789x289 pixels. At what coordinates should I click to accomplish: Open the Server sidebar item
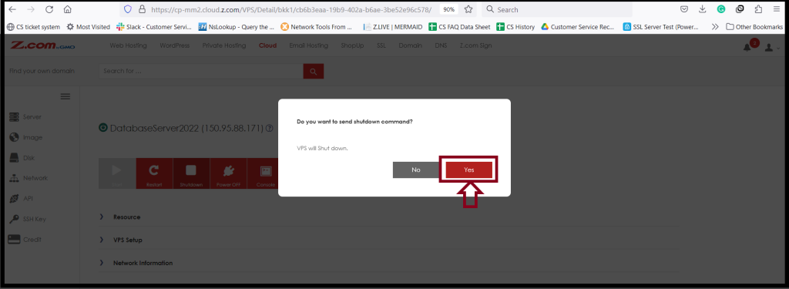coord(25,117)
